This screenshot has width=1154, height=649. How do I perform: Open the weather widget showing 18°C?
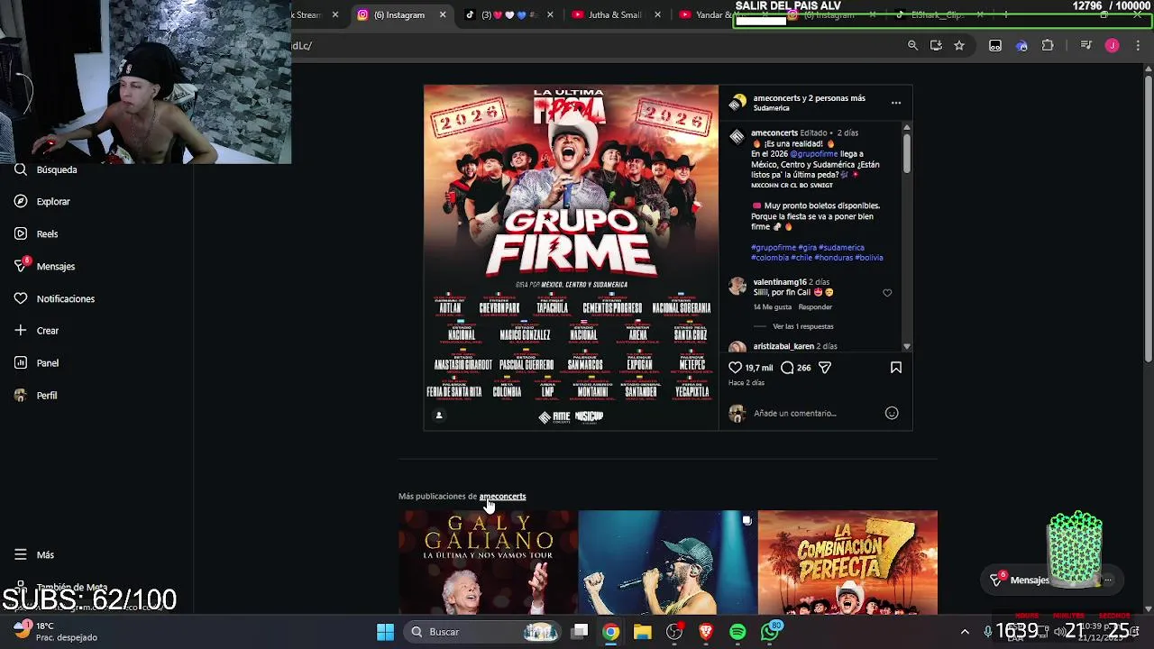56,631
